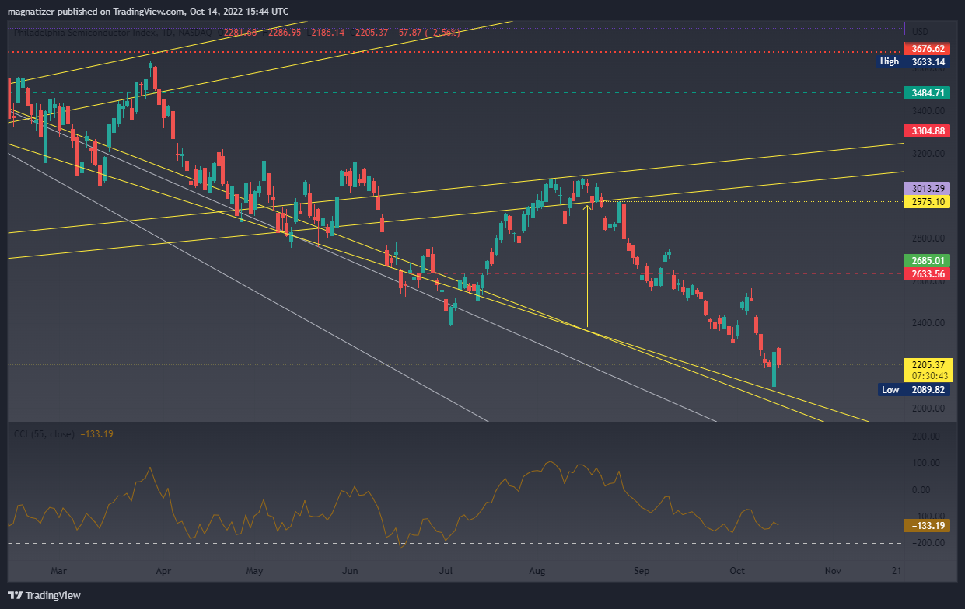Click the white vertical arrow on chart
Viewport: 965px width, 609px height.
(587, 264)
